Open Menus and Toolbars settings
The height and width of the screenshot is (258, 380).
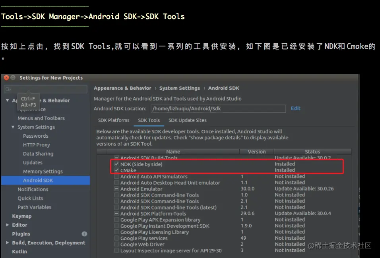coord(41,118)
